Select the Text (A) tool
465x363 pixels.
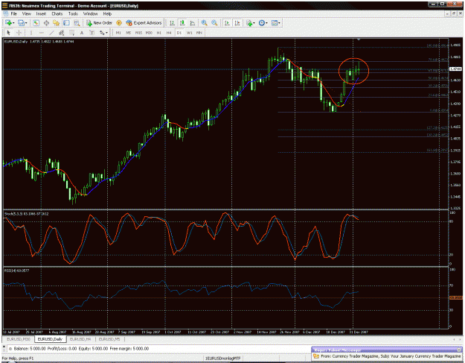pyautogui.click(x=82, y=33)
